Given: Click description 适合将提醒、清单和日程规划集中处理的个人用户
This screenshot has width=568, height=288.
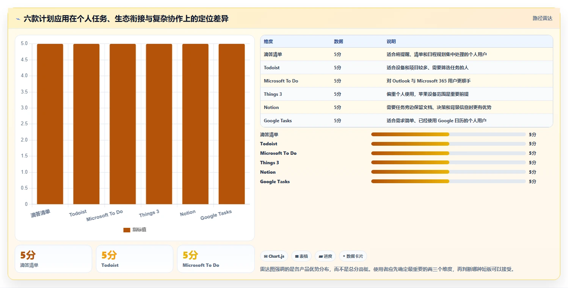Looking at the screenshot, I should 437,54.
